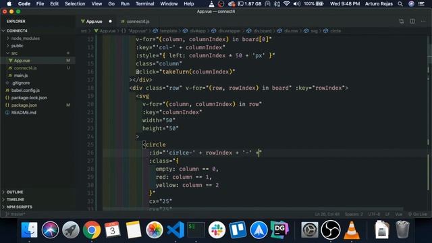Open DataGrip from the dock
Viewport: 432px width, 243px height.
[x=279, y=230]
